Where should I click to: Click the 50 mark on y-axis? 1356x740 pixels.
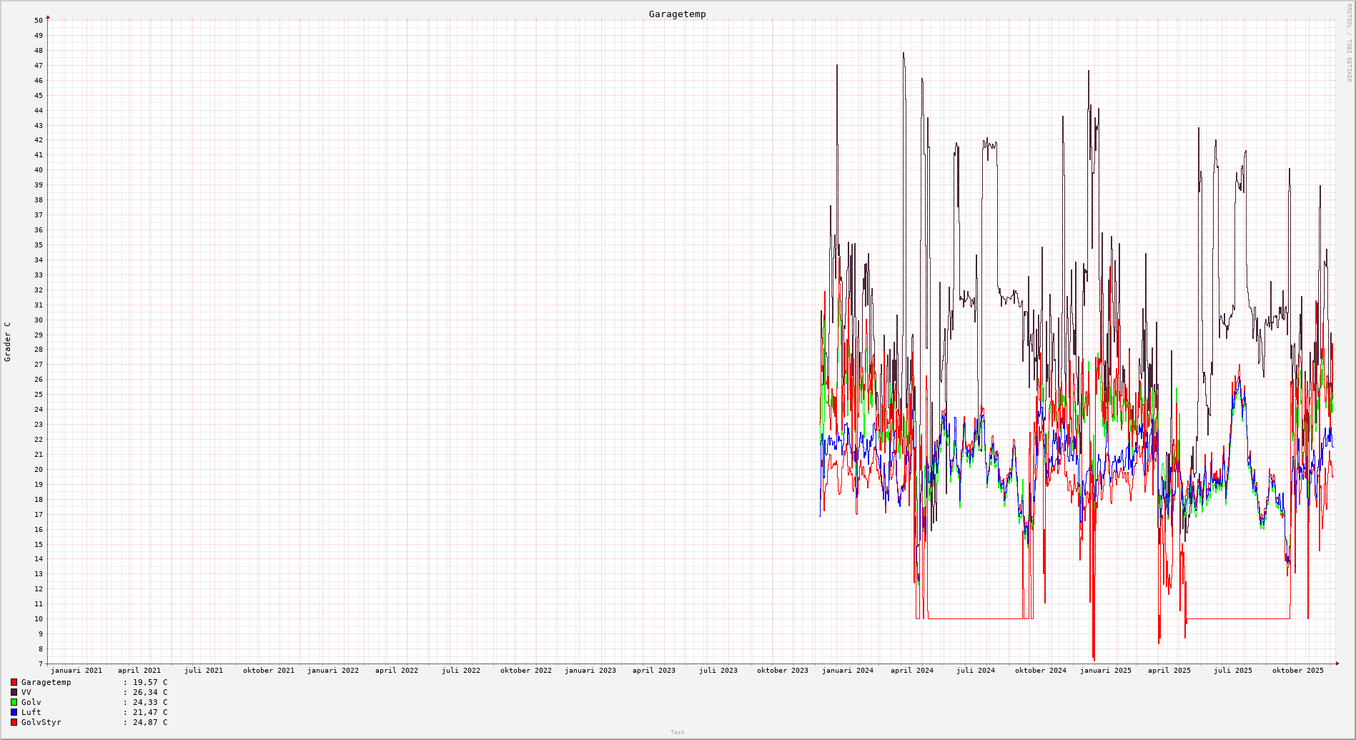pos(38,21)
